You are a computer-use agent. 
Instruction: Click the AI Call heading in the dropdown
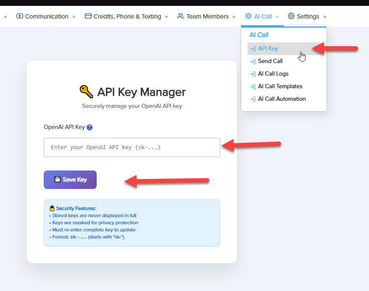pyautogui.click(x=259, y=35)
